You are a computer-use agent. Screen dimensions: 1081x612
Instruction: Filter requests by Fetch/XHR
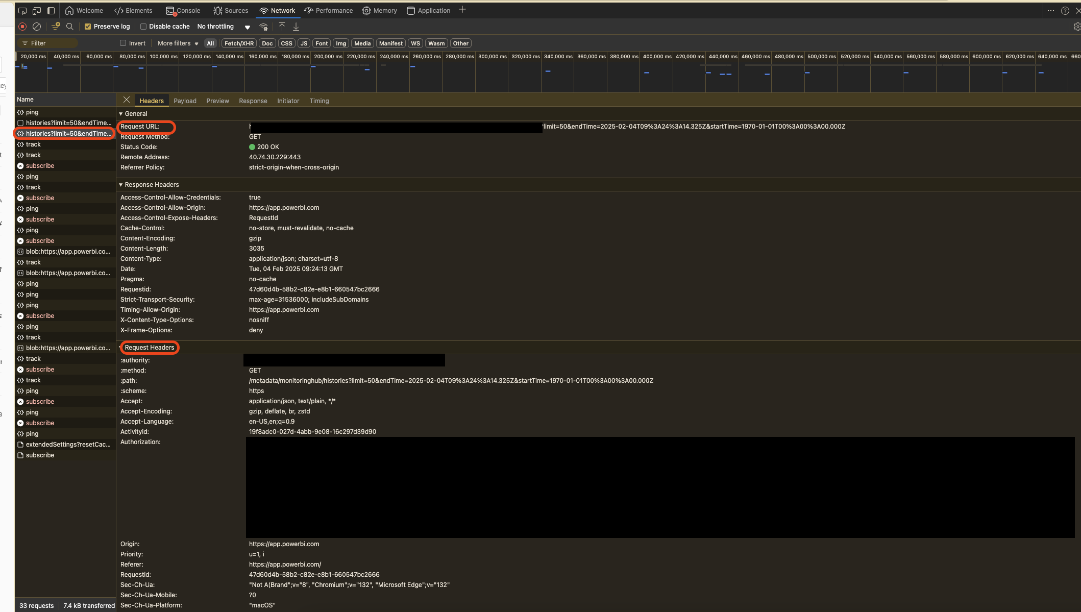(239, 43)
